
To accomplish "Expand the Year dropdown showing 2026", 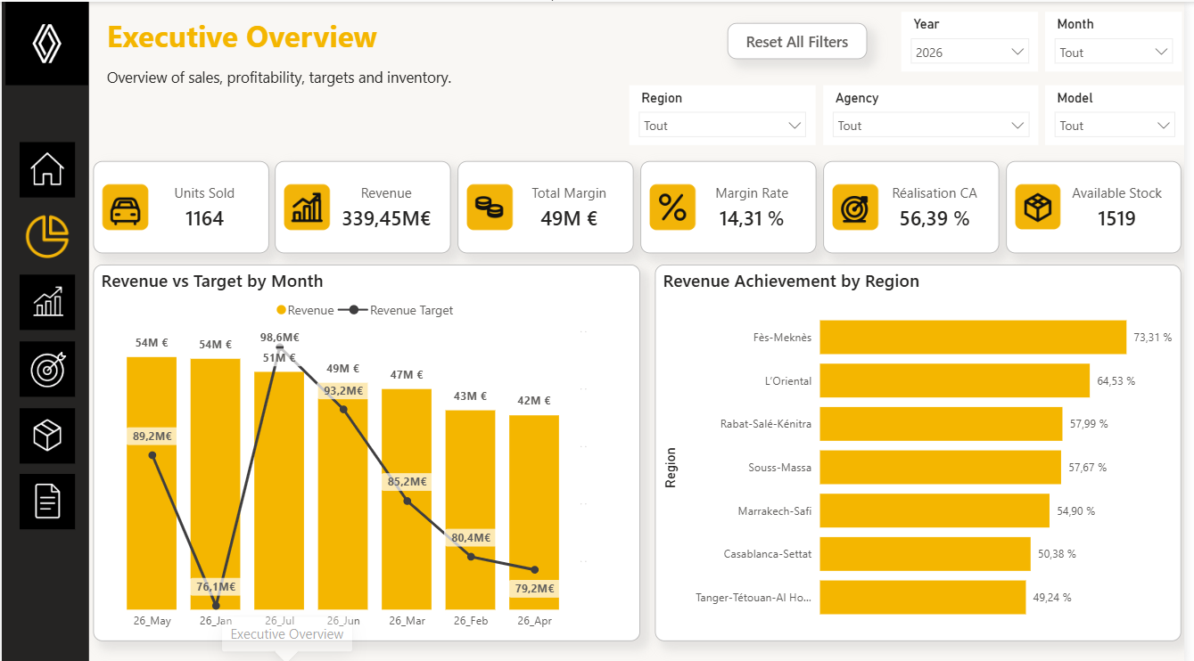I will 970,53.
